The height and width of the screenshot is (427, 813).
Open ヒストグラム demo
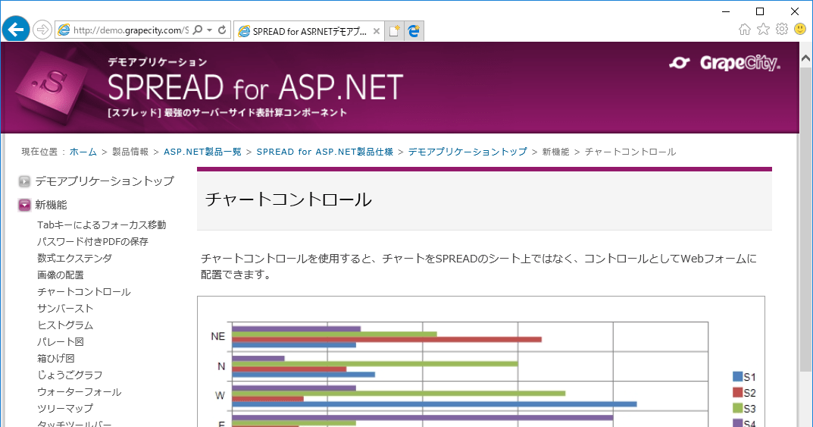point(65,325)
